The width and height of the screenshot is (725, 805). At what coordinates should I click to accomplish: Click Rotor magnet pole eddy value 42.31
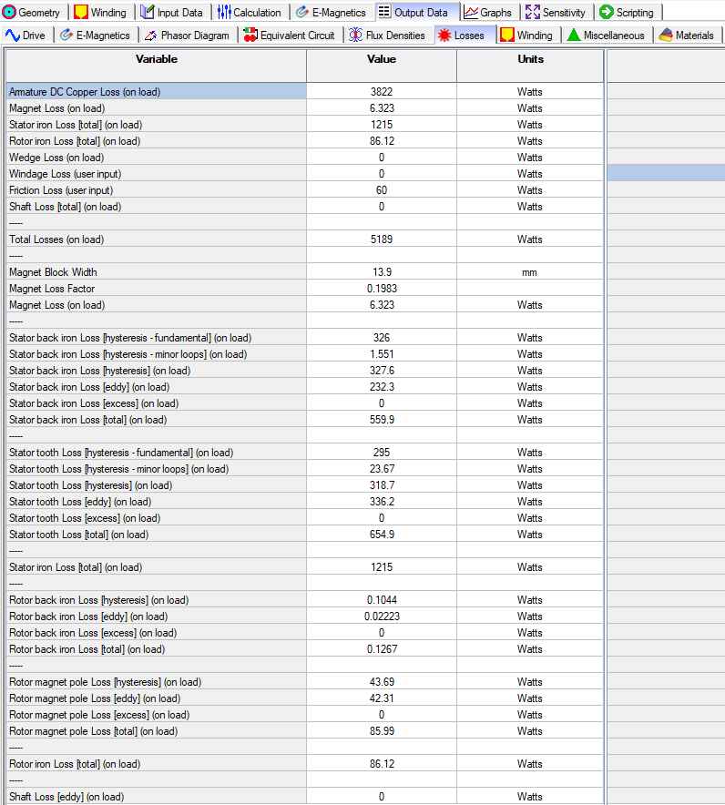tap(382, 698)
